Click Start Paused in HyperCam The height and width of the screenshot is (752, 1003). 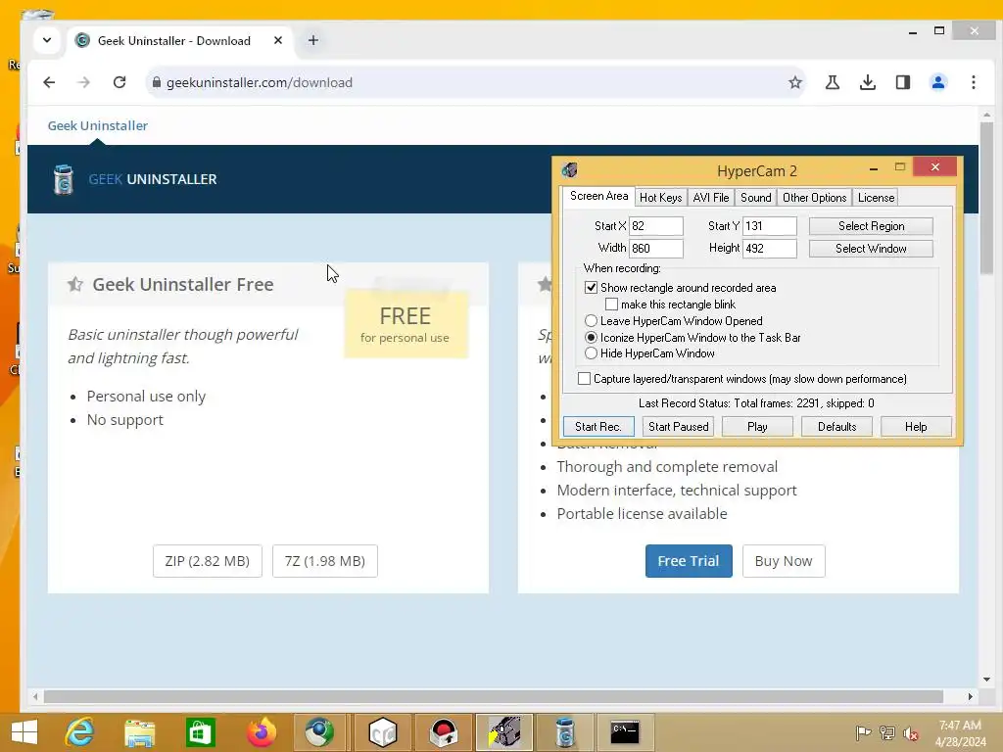coord(678,427)
